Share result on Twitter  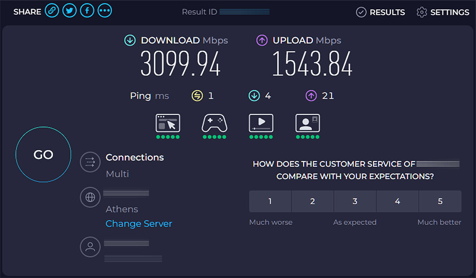tap(69, 11)
